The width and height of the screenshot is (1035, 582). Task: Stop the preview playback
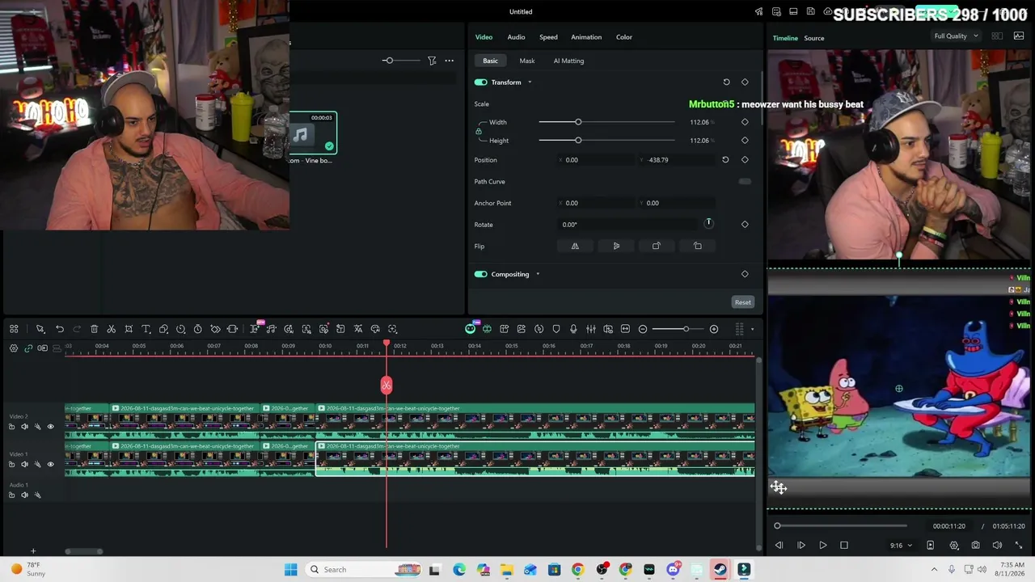click(x=844, y=546)
